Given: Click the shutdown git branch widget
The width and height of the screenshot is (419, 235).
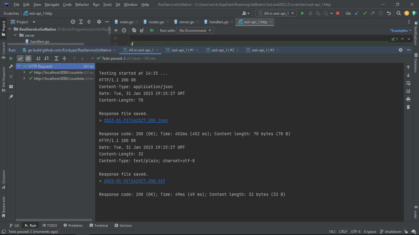Looking at the screenshot, I should click(x=390, y=232).
